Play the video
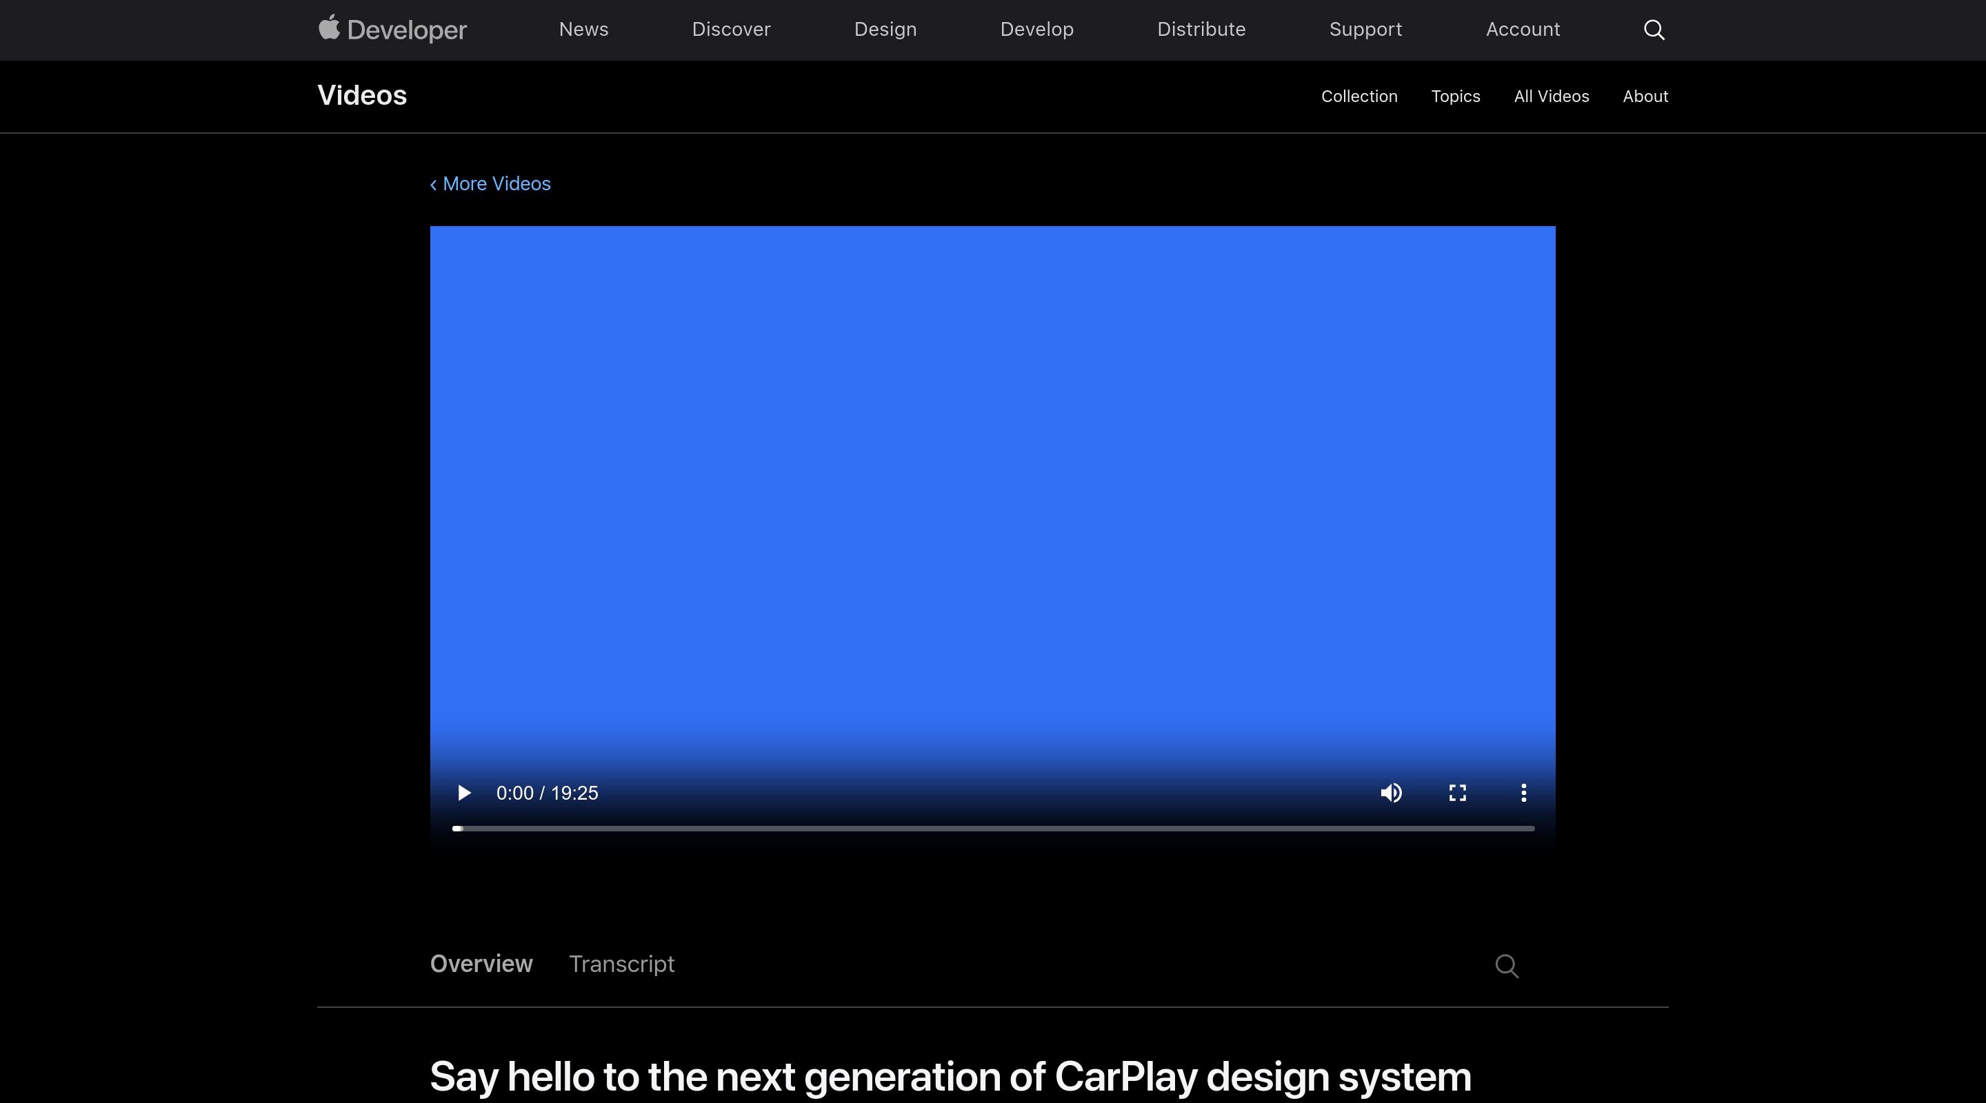The image size is (1986, 1103). pos(463,793)
